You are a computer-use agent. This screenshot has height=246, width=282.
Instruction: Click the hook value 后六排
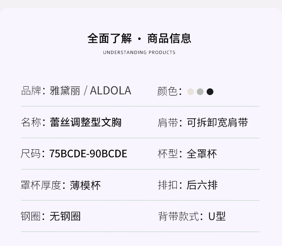pyautogui.click(x=202, y=185)
